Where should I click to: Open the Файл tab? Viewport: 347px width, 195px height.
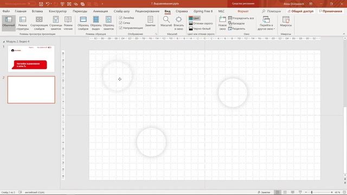(6, 11)
